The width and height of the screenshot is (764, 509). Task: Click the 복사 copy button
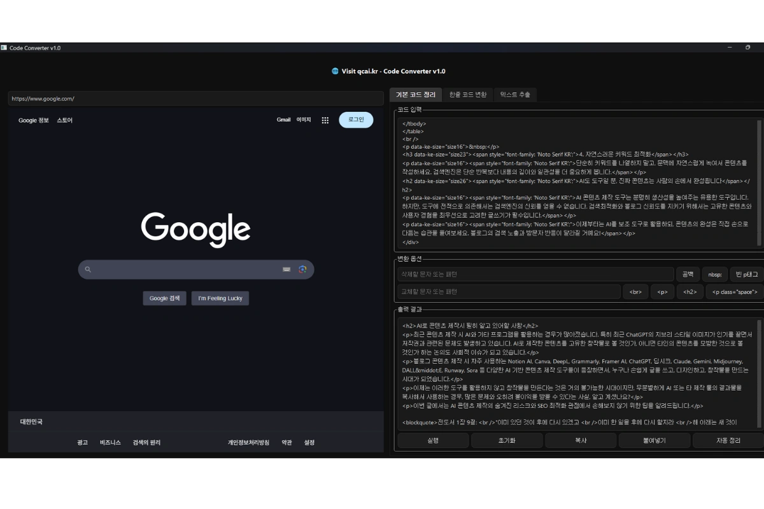pyautogui.click(x=580, y=440)
